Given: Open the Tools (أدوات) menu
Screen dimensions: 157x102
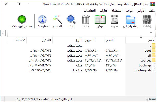Looking at the screenshot, I should (130, 11).
